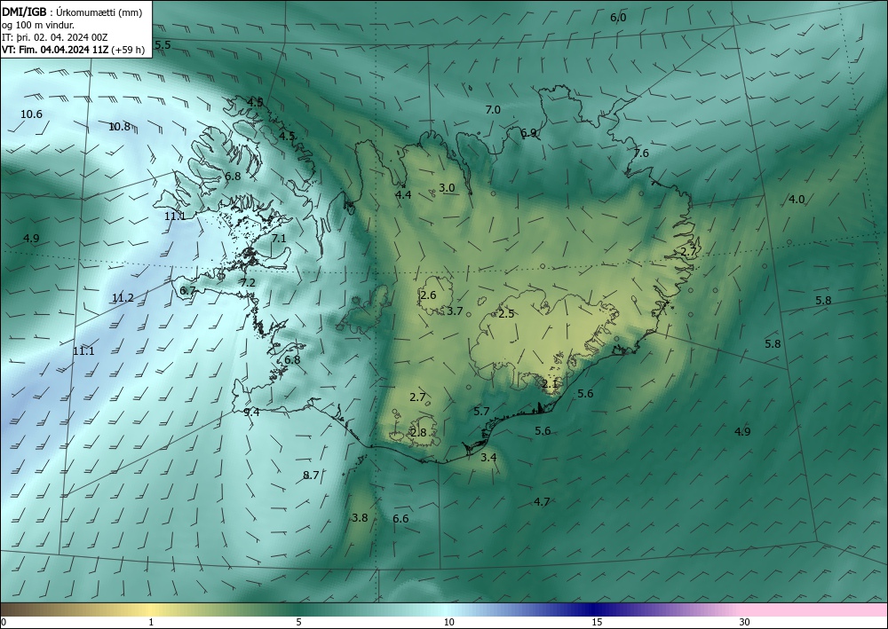Click the 6.7 value label
Viewport: 888px width, 629px height.
(187, 291)
